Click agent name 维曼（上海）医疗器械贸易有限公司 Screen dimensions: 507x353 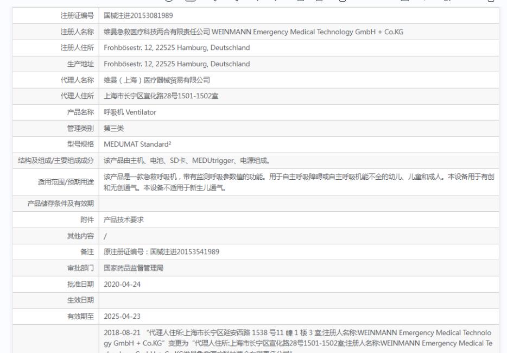[157, 80]
